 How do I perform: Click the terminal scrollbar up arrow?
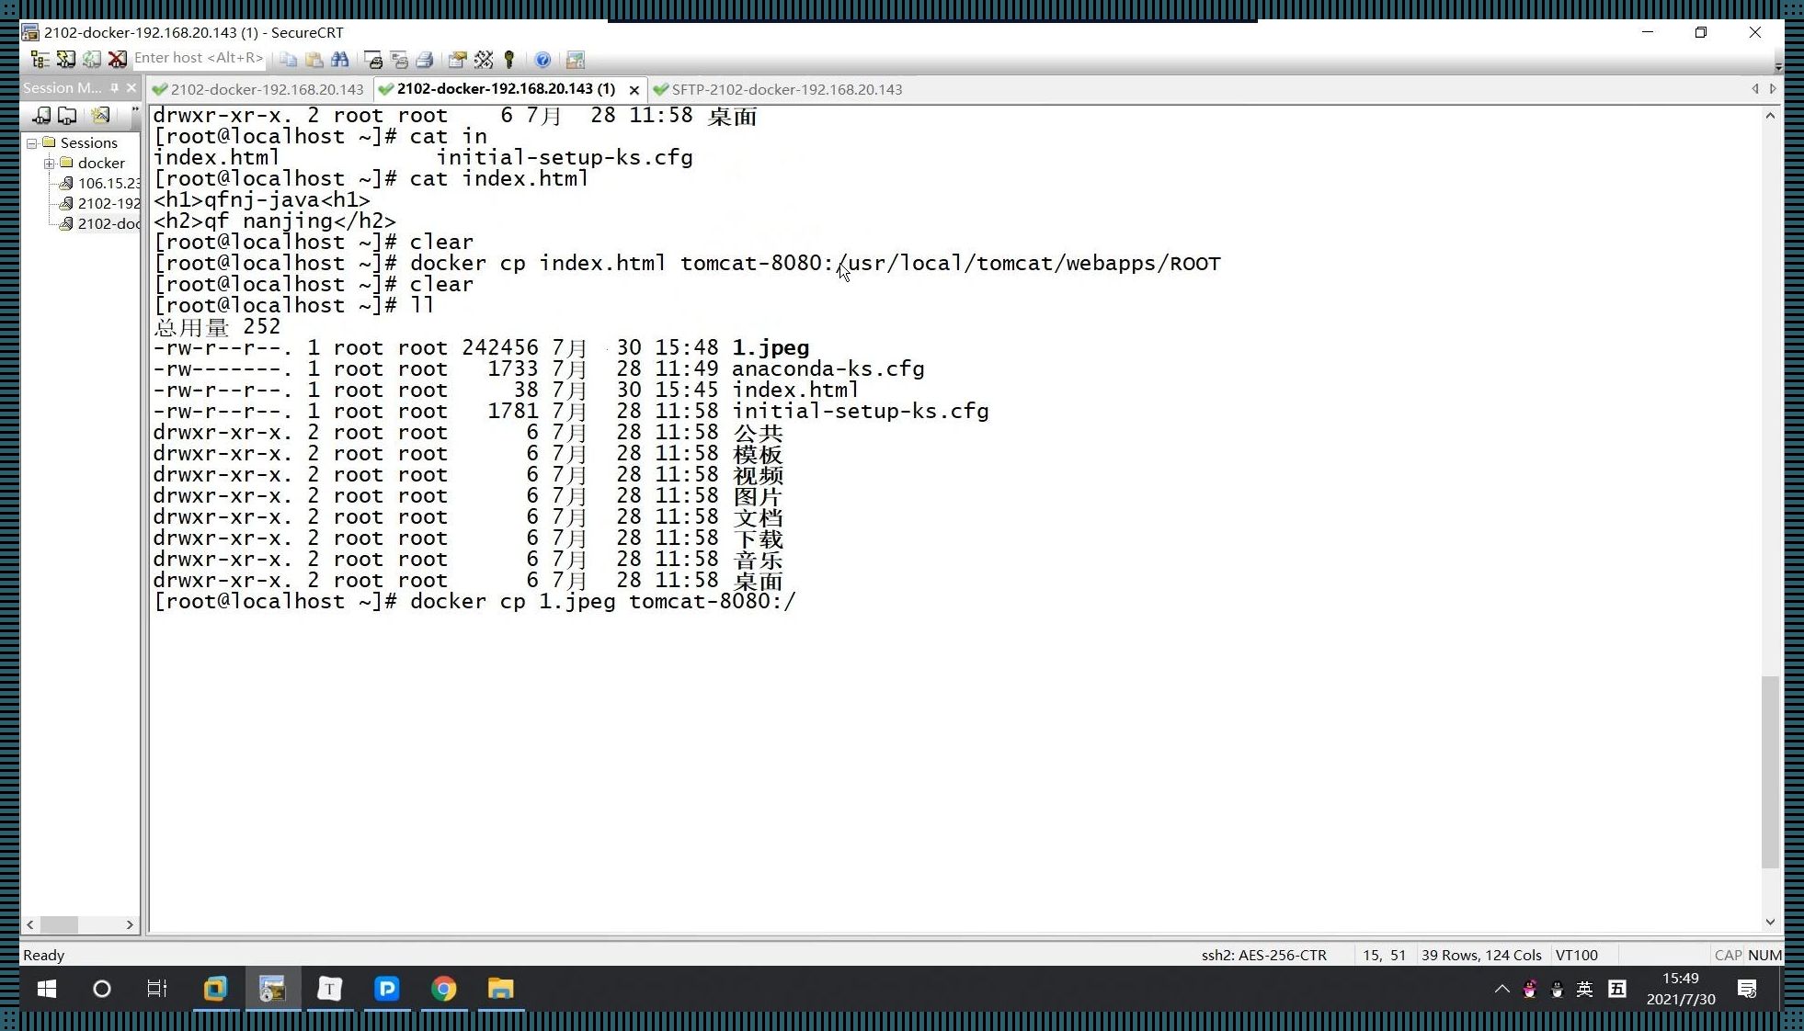[x=1770, y=115]
